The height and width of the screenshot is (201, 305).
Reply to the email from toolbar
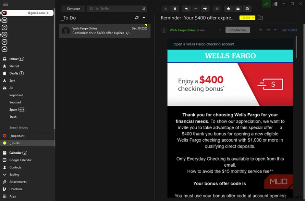pos(186,8)
